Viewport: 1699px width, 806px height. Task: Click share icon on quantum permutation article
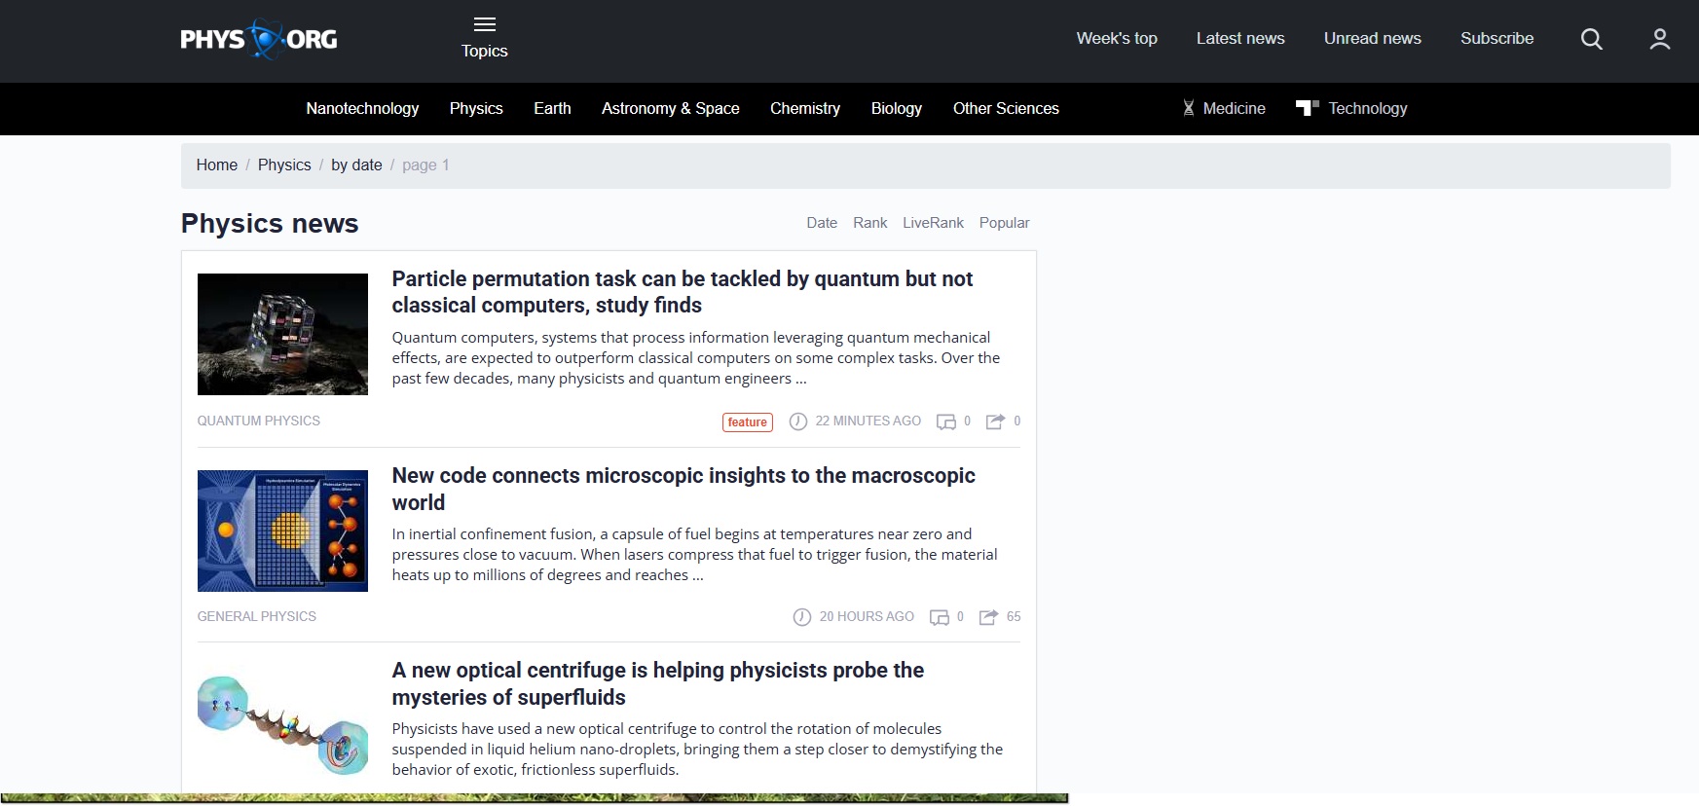[995, 421]
